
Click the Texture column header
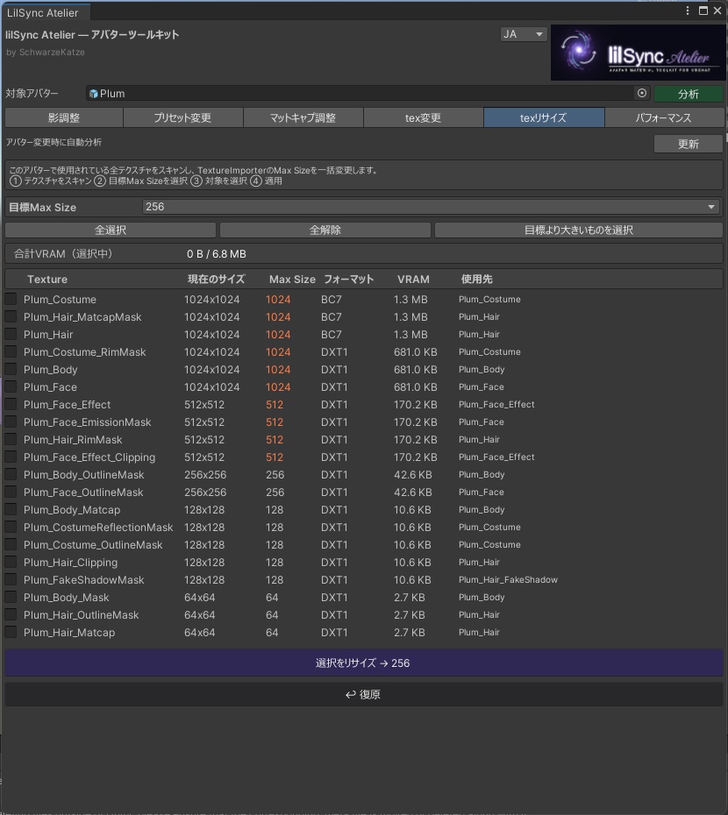point(47,280)
